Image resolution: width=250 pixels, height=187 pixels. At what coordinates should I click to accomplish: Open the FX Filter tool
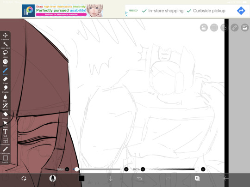5,63
